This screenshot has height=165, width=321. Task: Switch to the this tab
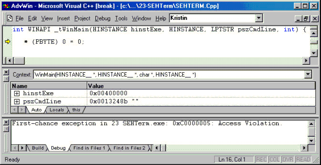click(x=76, y=110)
